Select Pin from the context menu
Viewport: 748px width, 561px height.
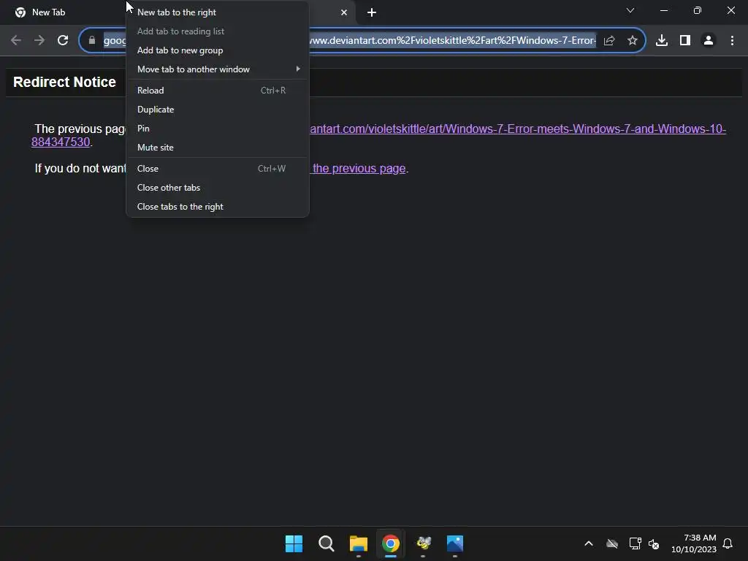coord(218,129)
